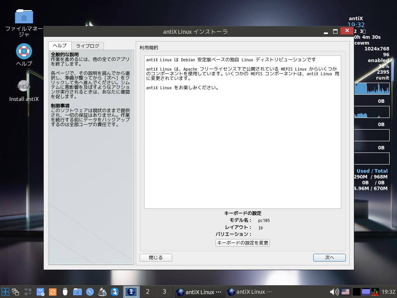Select the ヘルプ tab
Viewport: 397px width, 298px height.
pyautogui.click(x=60, y=45)
